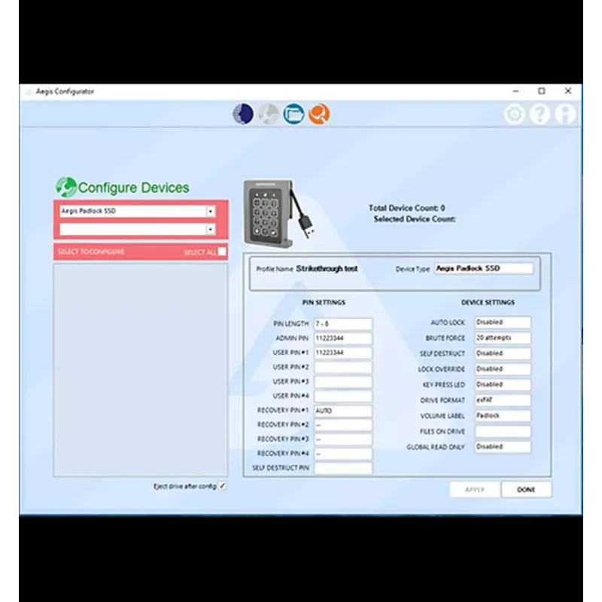This screenshot has width=602, height=602.
Task: Expand the Aegis Padlock SSD dropdown
Action: tap(211, 211)
